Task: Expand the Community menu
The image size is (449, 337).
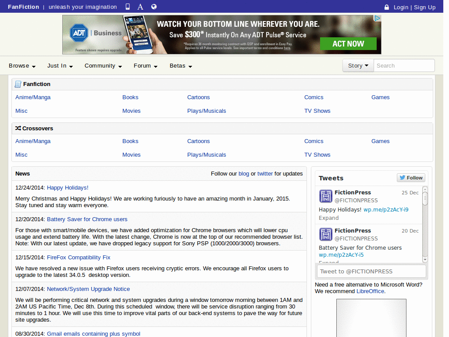Action: coord(103,66)
